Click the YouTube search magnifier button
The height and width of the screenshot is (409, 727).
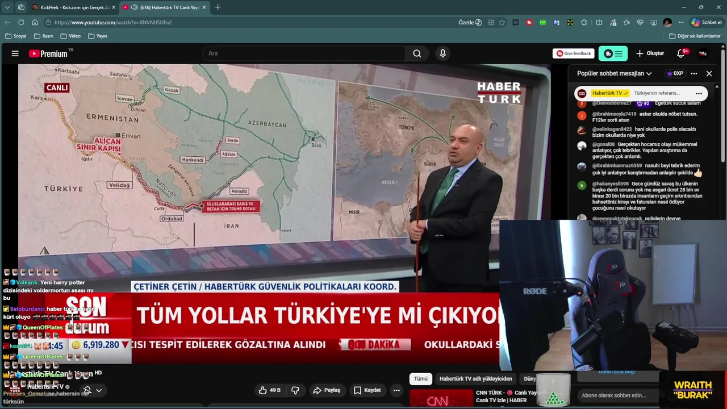coord(417,53)
